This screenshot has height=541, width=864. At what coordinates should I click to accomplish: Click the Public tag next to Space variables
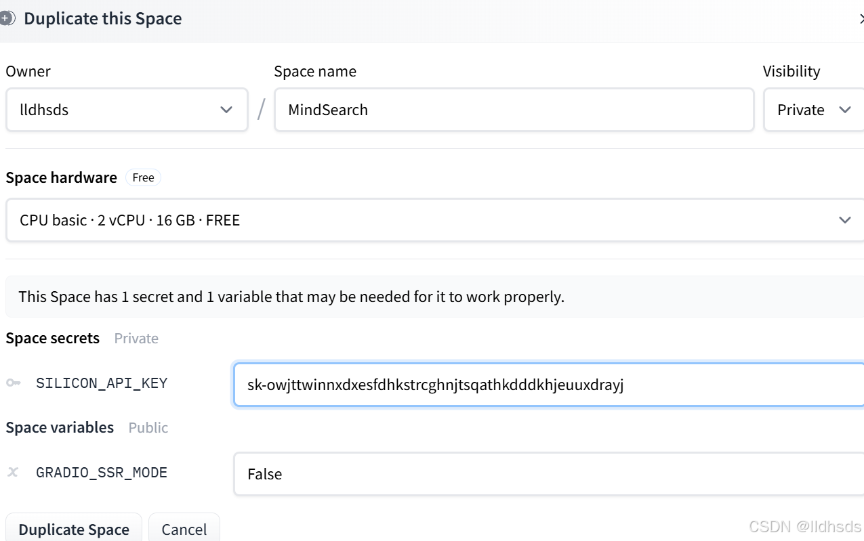[x=148, y=428]
